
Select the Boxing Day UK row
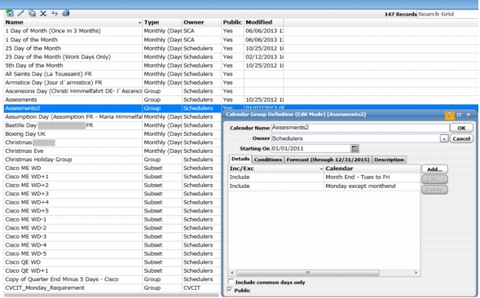click(112, 134)
